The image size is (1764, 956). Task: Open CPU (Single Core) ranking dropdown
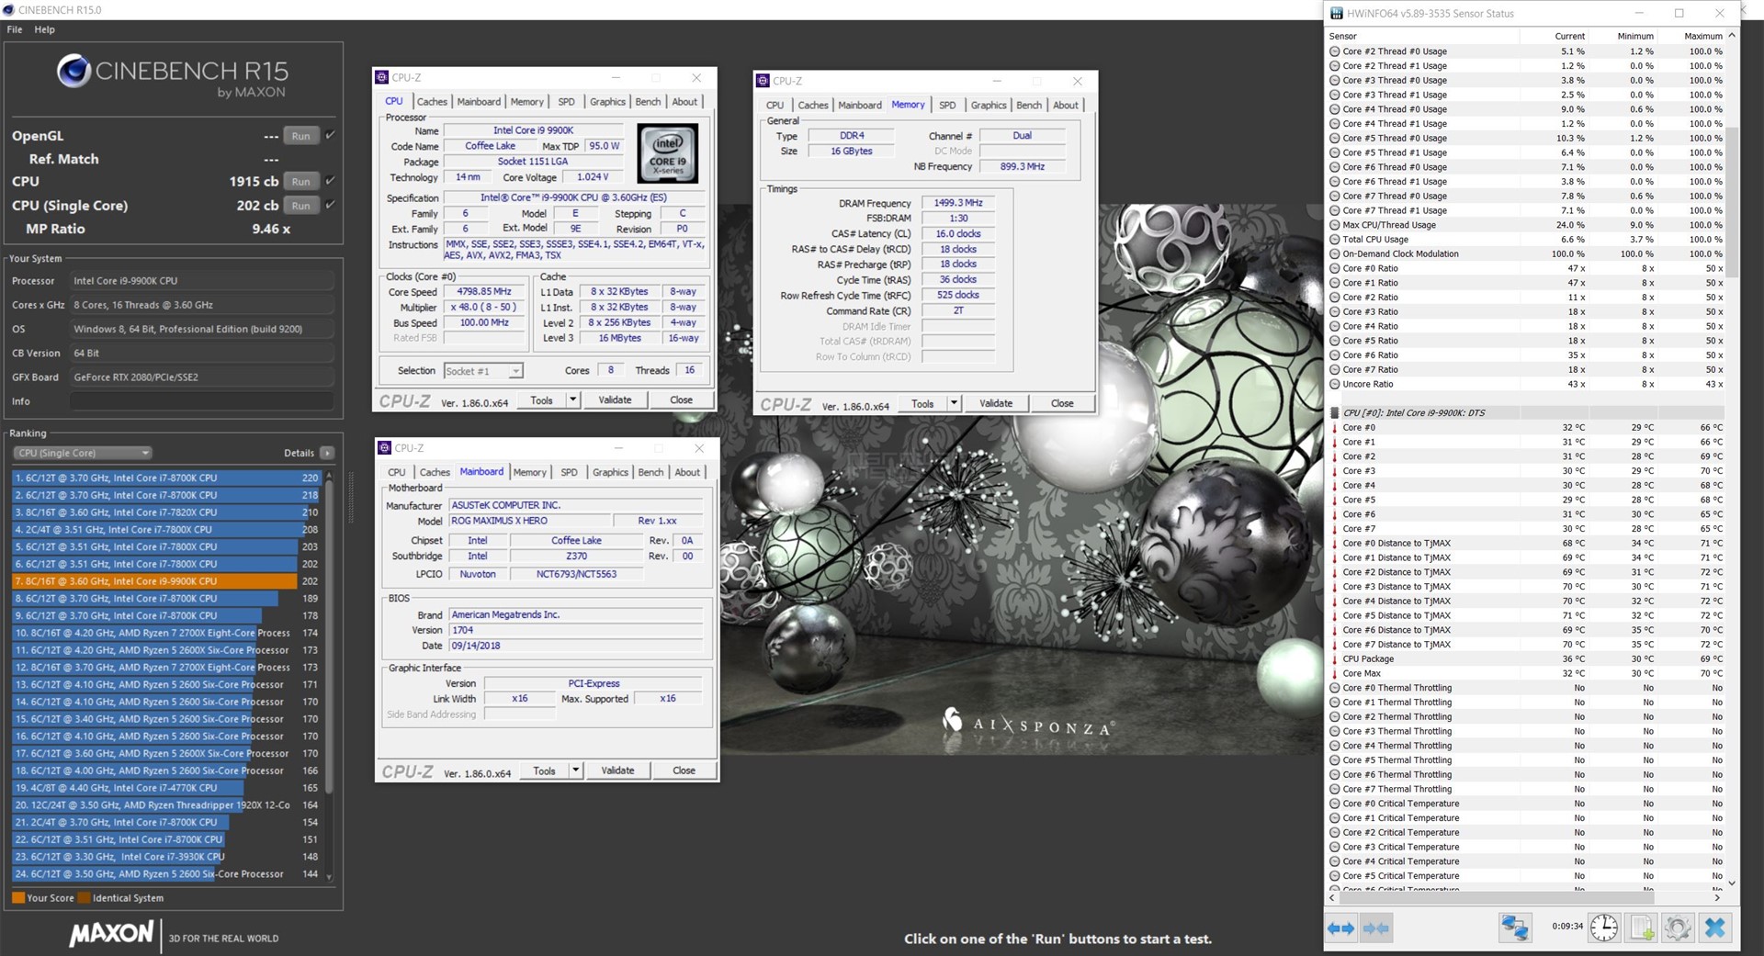tap(82, 453)
